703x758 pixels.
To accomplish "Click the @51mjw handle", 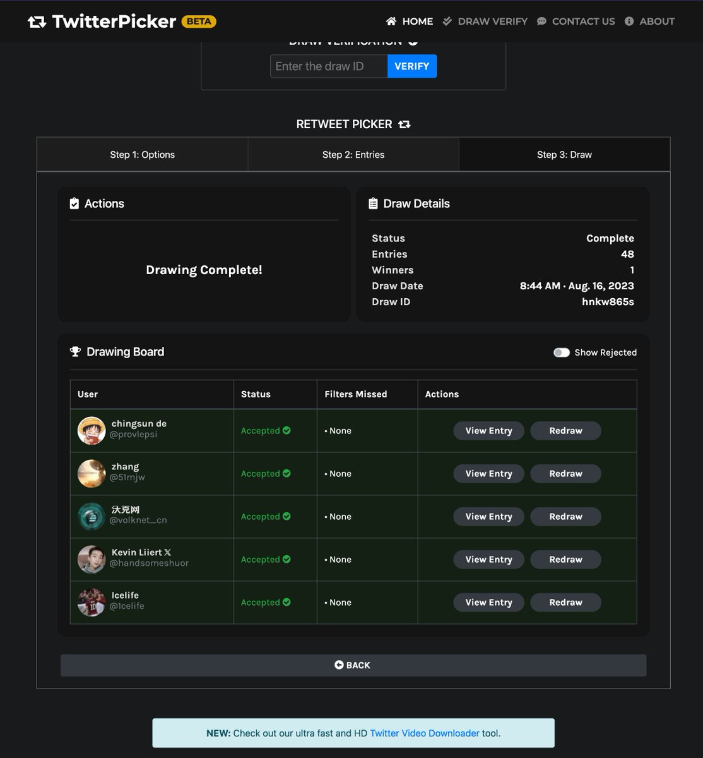I will pyautogui.click(x=127, y=478).
